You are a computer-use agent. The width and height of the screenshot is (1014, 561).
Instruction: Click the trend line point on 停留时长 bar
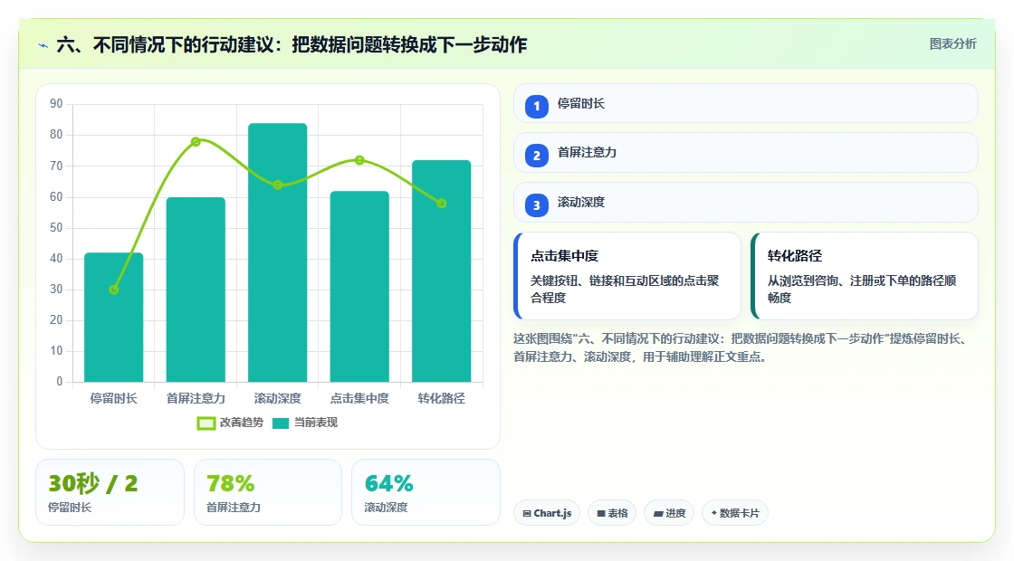point(114,290)
